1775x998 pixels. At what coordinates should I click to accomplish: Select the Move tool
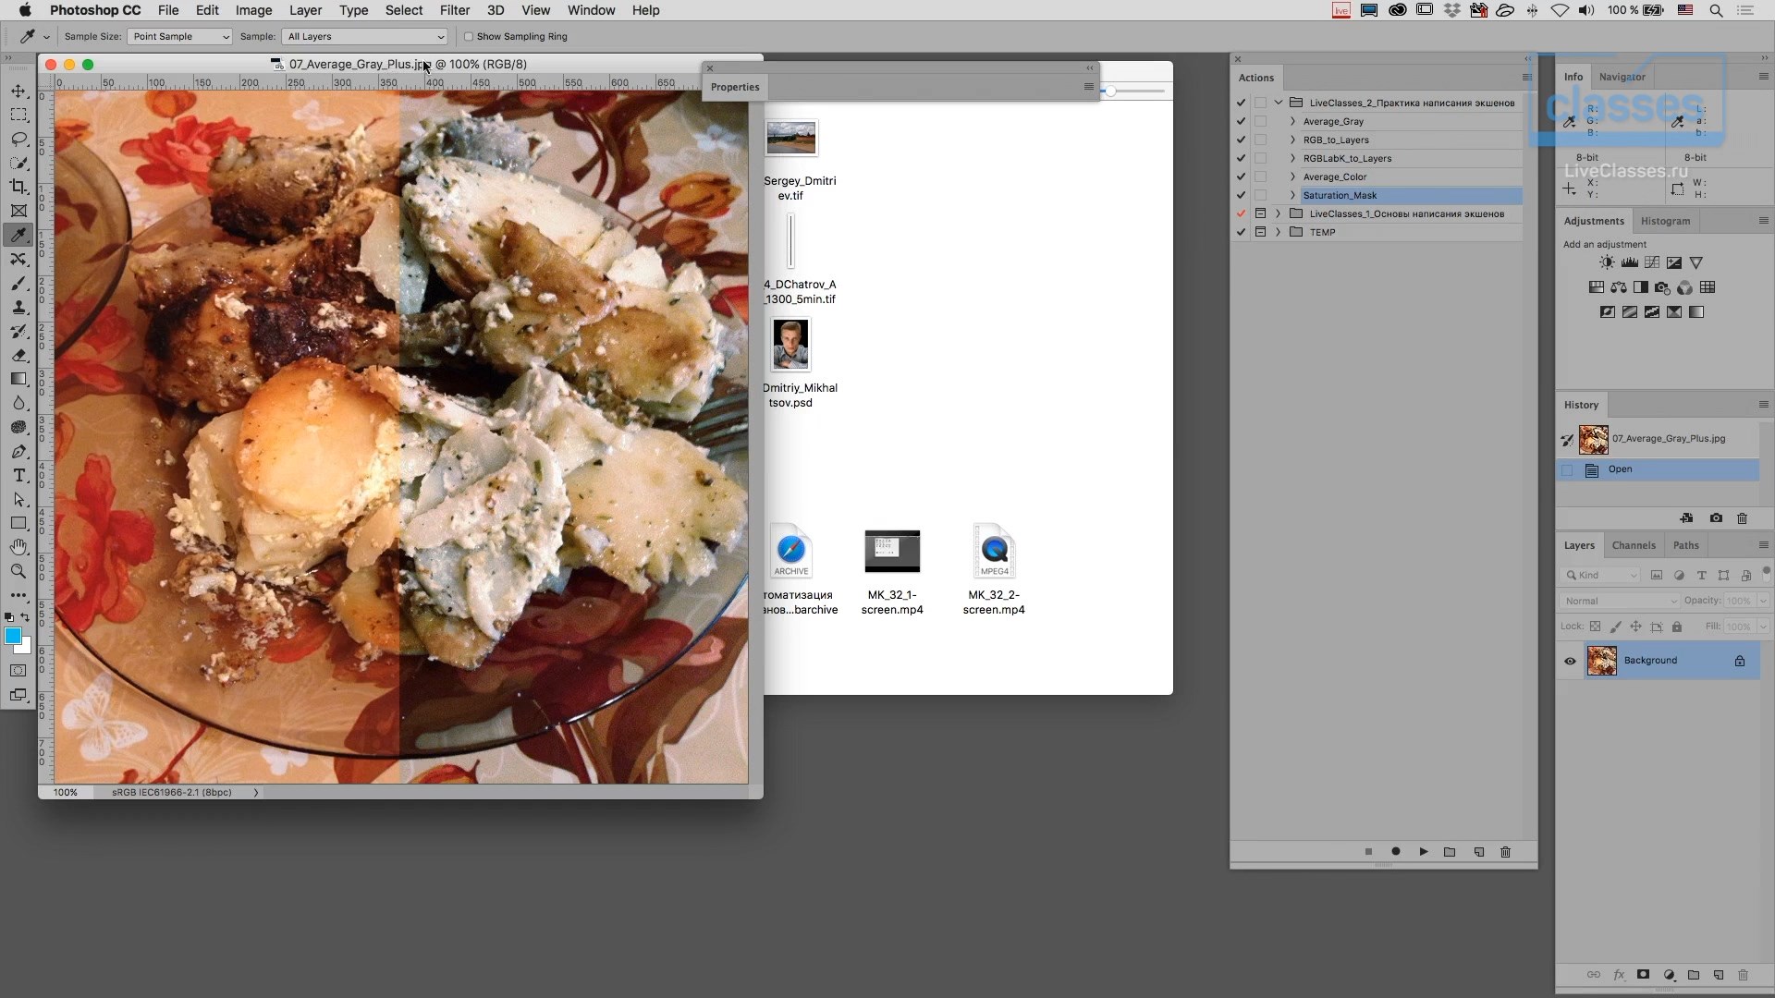(18, 91)
